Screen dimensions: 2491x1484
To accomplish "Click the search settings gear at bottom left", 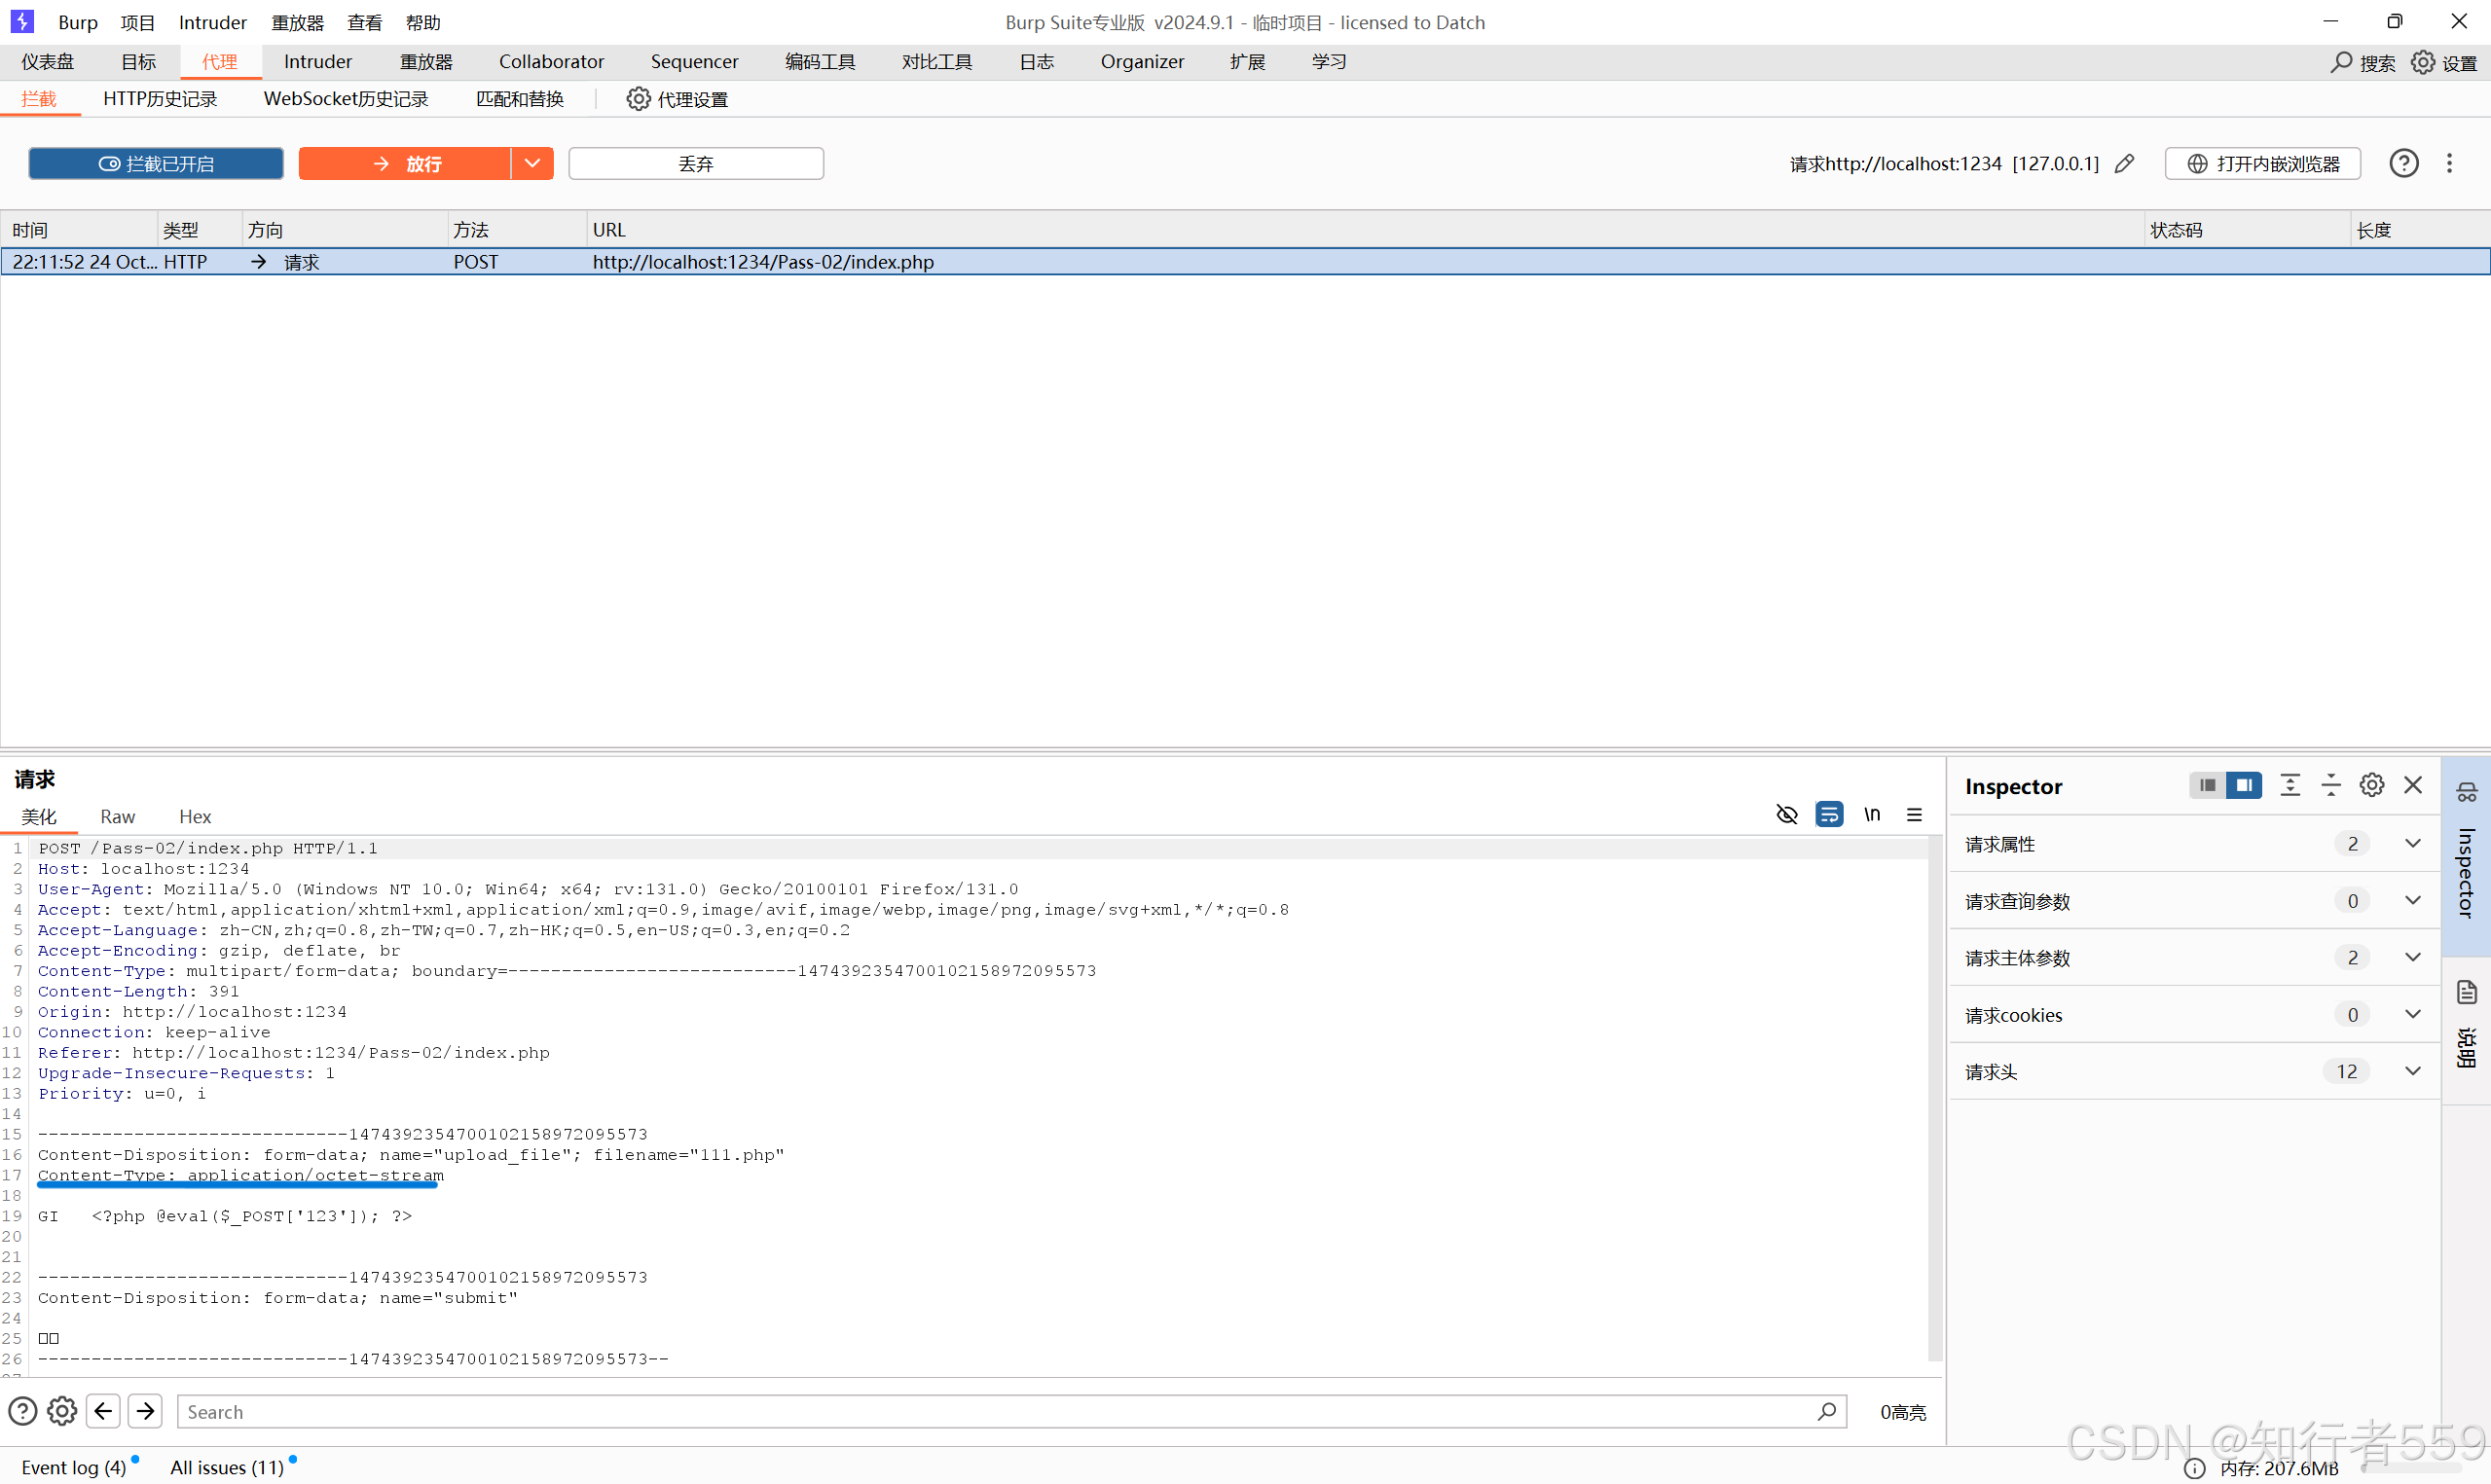I will (62, 1411).
